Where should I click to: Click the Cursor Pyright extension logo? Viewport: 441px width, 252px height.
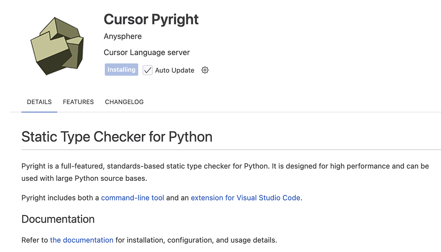coord(57,44)
